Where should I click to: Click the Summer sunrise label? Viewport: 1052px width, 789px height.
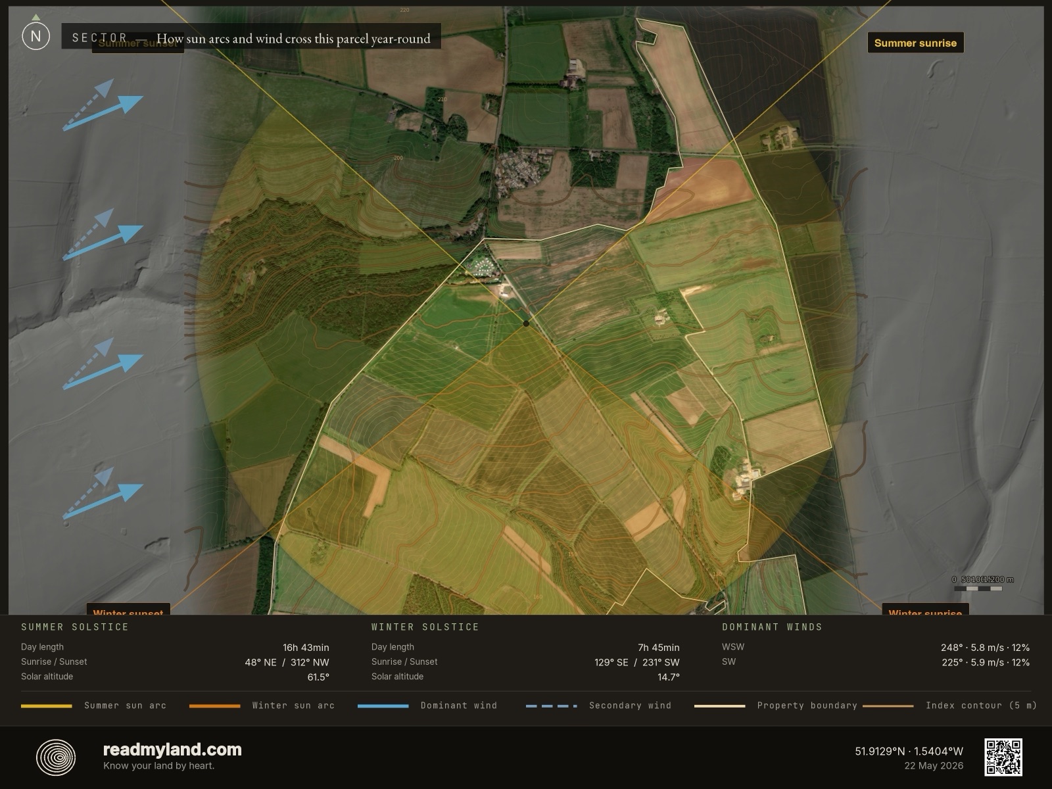[x=915, y=43]
